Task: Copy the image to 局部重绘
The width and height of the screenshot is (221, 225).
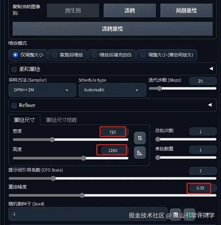Action: coord(186,10)
